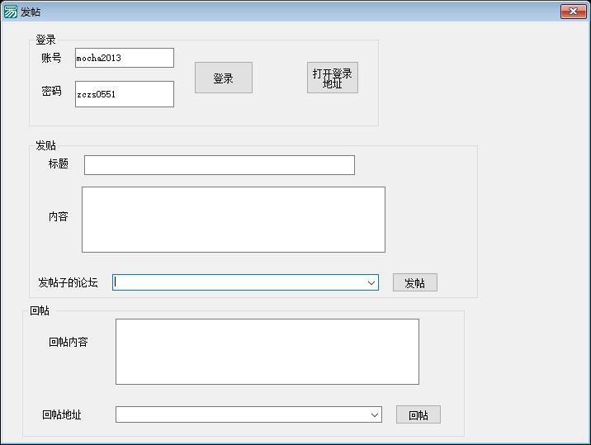591x445 pixels.
Task: Open the 回帖地址 dropdown arrow
Action: point(375,414)
